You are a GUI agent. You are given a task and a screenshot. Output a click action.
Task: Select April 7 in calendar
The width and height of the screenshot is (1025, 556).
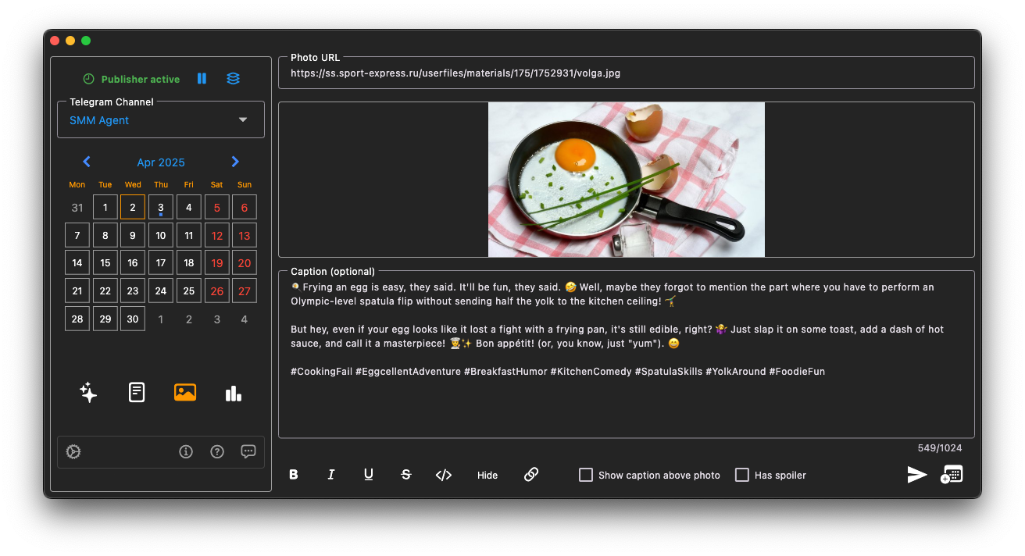coord(77,236)
